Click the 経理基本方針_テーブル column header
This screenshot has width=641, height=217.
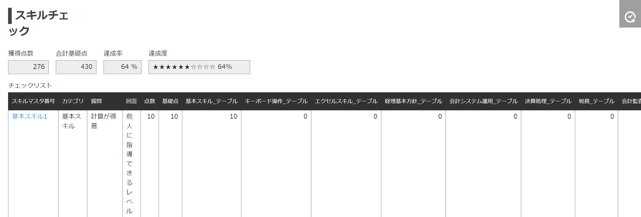413,101
